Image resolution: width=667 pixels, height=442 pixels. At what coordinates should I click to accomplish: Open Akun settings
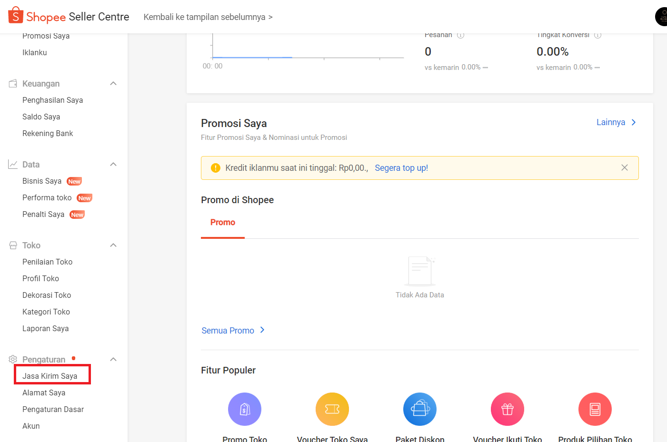[31, 426]
